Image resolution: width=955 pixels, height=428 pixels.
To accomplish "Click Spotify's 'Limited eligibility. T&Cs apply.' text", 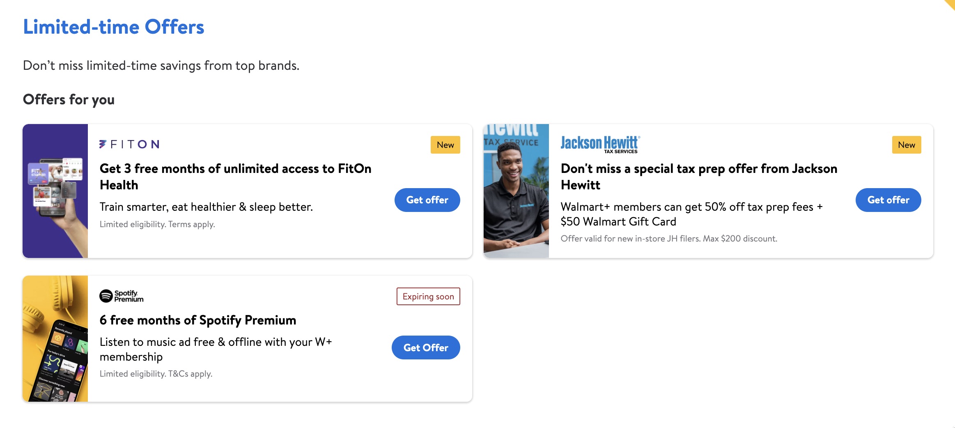I will tap(156, 374).
